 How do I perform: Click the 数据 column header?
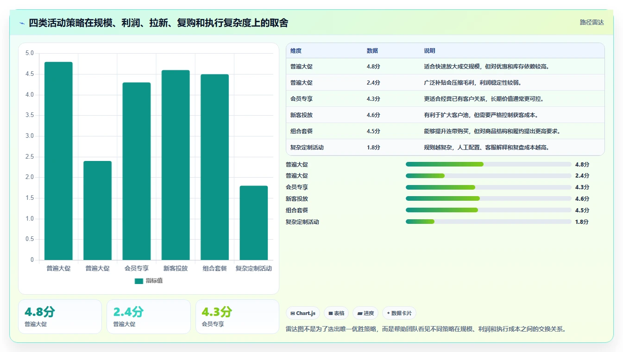[372, 51]
